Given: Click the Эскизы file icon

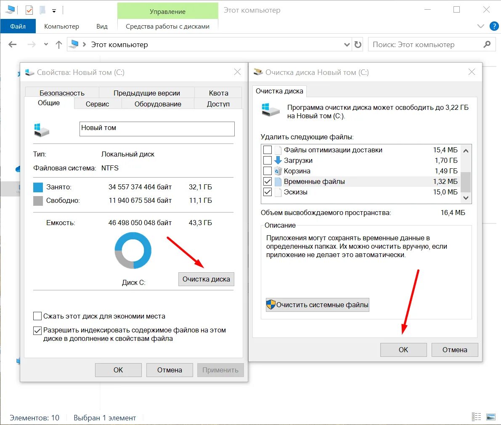Looking at the screenshot, I should click(x=278, y=192).
